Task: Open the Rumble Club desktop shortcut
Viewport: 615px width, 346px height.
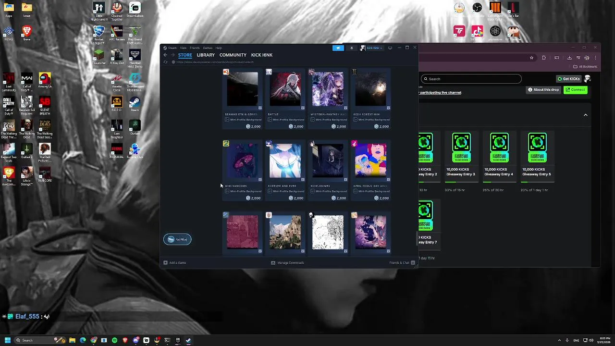Action: click(x=135, y=151)
